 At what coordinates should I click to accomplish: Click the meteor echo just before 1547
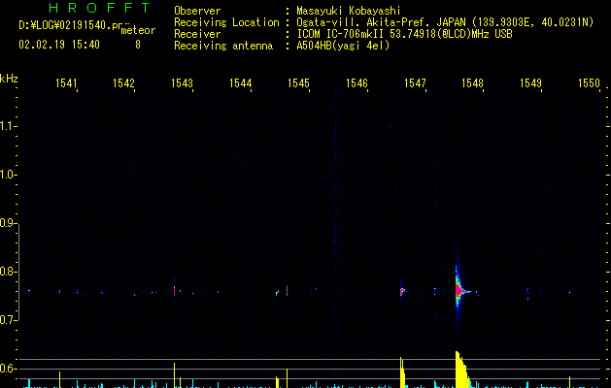[x=402, y=291]
